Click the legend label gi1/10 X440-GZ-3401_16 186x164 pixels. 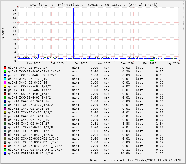[29, 101]
